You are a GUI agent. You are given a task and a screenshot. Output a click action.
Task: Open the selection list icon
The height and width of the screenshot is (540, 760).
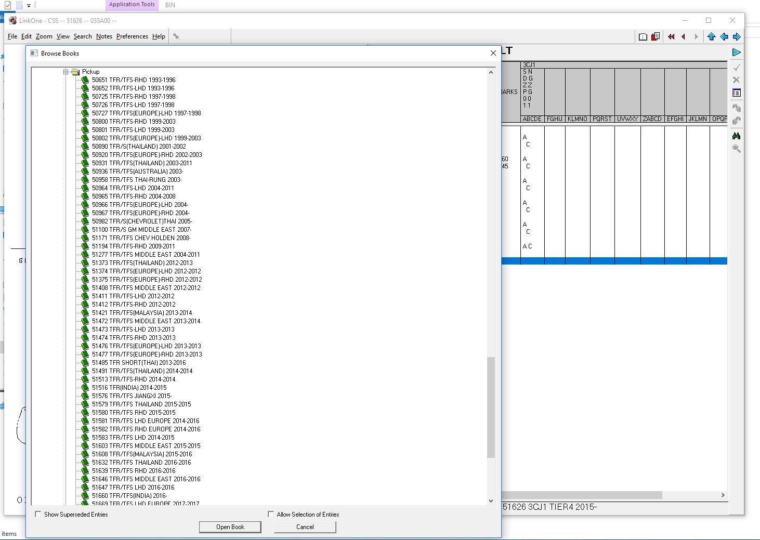point(736,93)
